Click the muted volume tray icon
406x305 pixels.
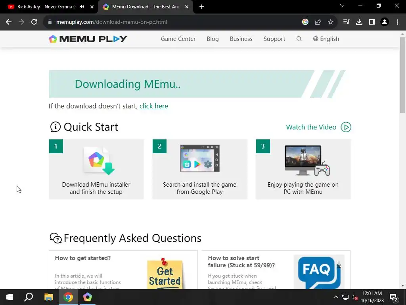tap(354, 297)
